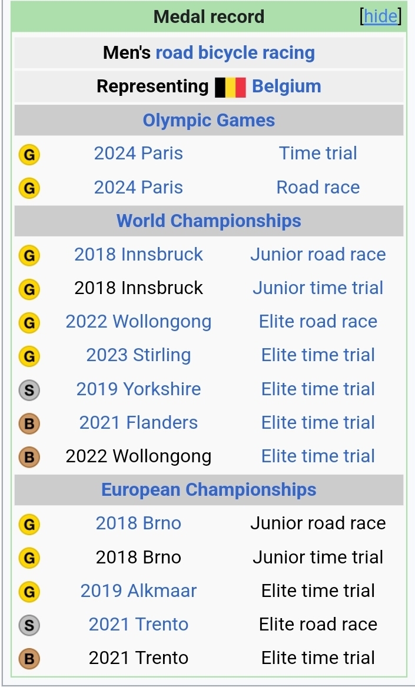Collapse the Medal record table with hide

point(380,16)
